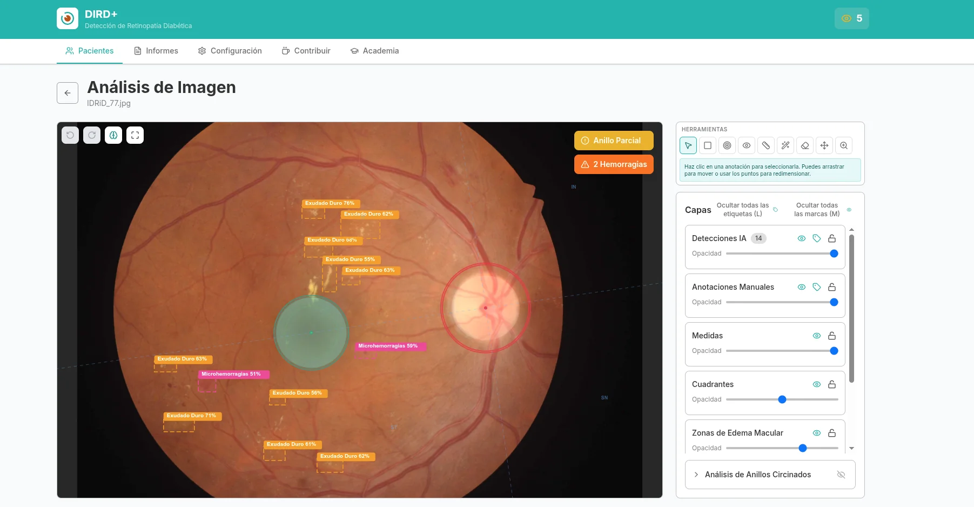Lock the Medidas layer
Screen dimensions: 974x507
coord(832,336)
